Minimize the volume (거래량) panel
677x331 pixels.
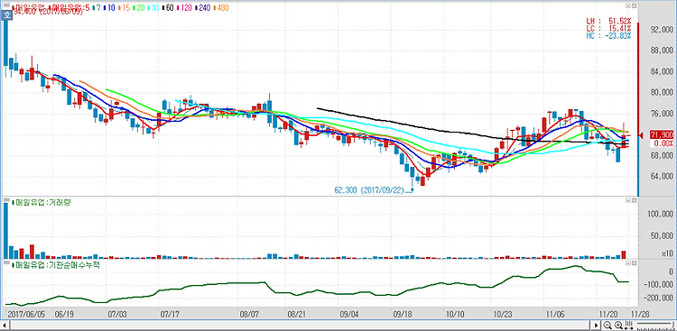628,201
